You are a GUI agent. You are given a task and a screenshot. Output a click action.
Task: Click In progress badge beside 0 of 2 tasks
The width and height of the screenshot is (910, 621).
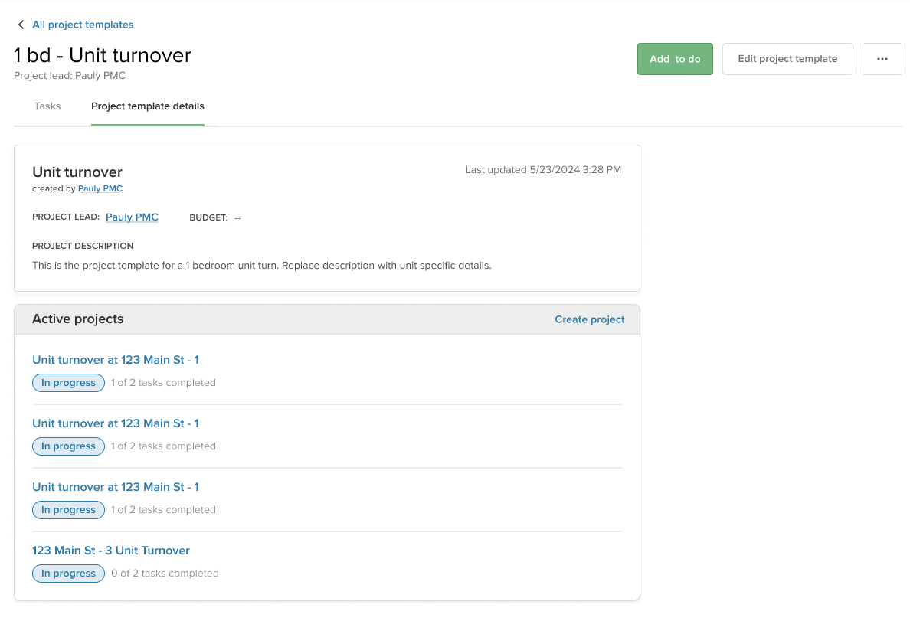click(x=68, y=574)
